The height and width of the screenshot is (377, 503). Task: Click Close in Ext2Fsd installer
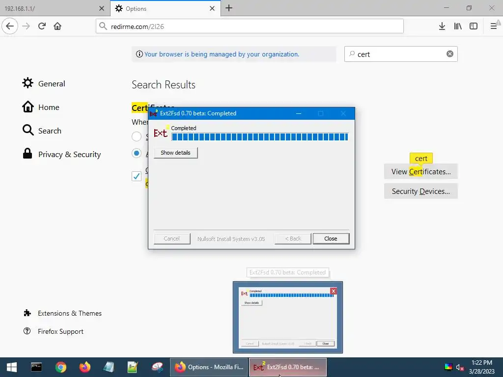tap(331, 239)
